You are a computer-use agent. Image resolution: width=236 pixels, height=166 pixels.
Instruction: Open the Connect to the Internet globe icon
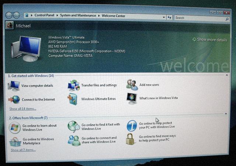point(14,100)
